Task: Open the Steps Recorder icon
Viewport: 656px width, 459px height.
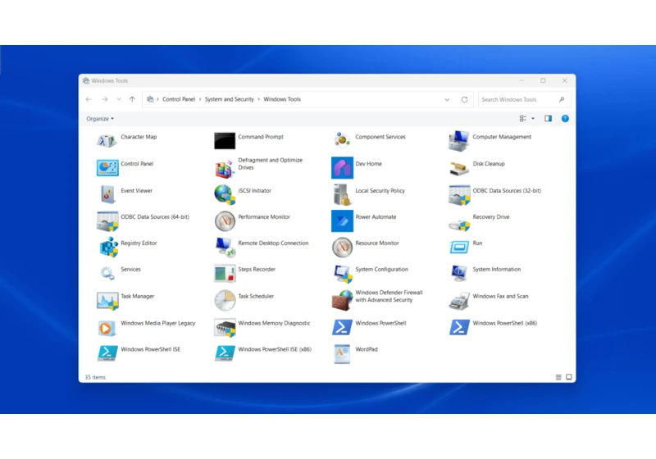Action: [225, 274]
